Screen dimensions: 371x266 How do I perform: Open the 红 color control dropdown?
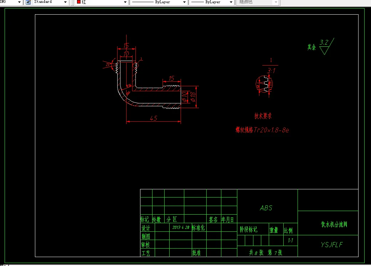click(125, 2)
